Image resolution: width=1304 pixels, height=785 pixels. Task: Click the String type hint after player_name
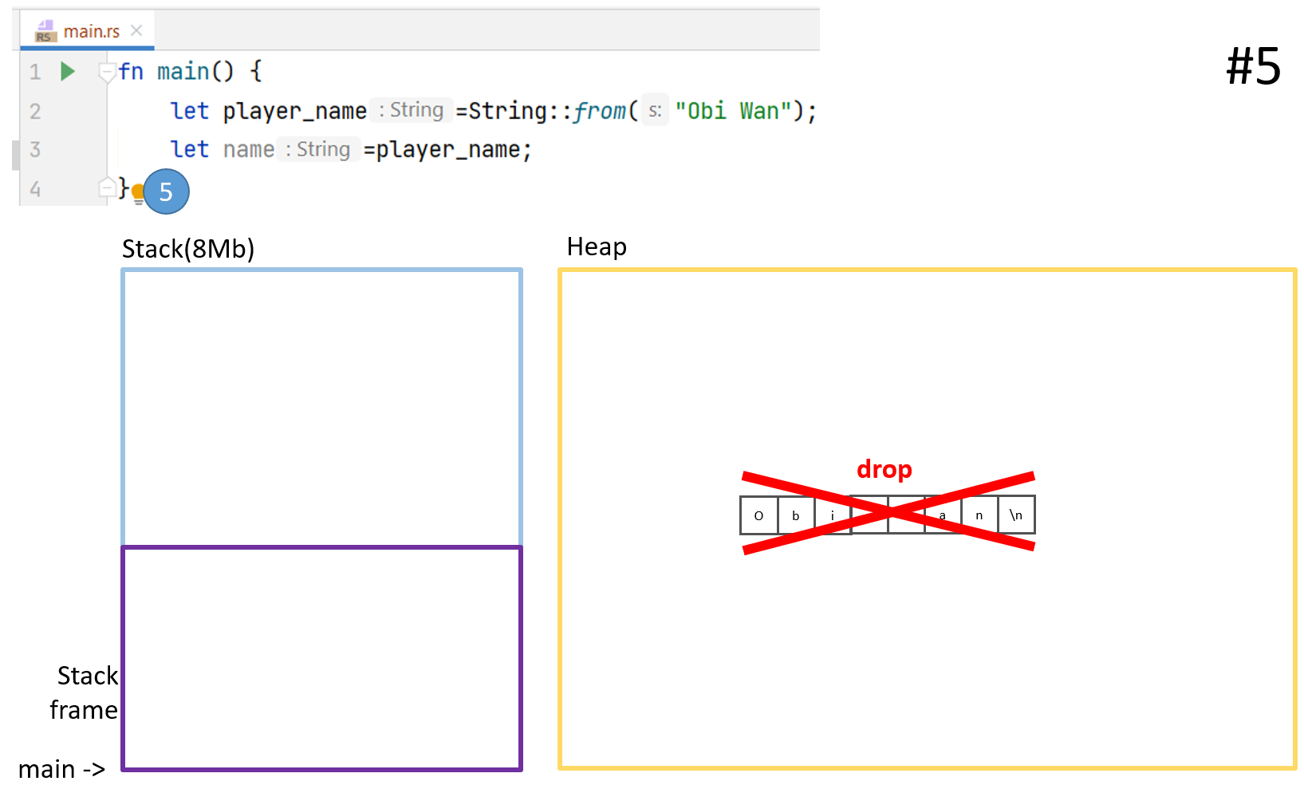[x=412, y=110]
